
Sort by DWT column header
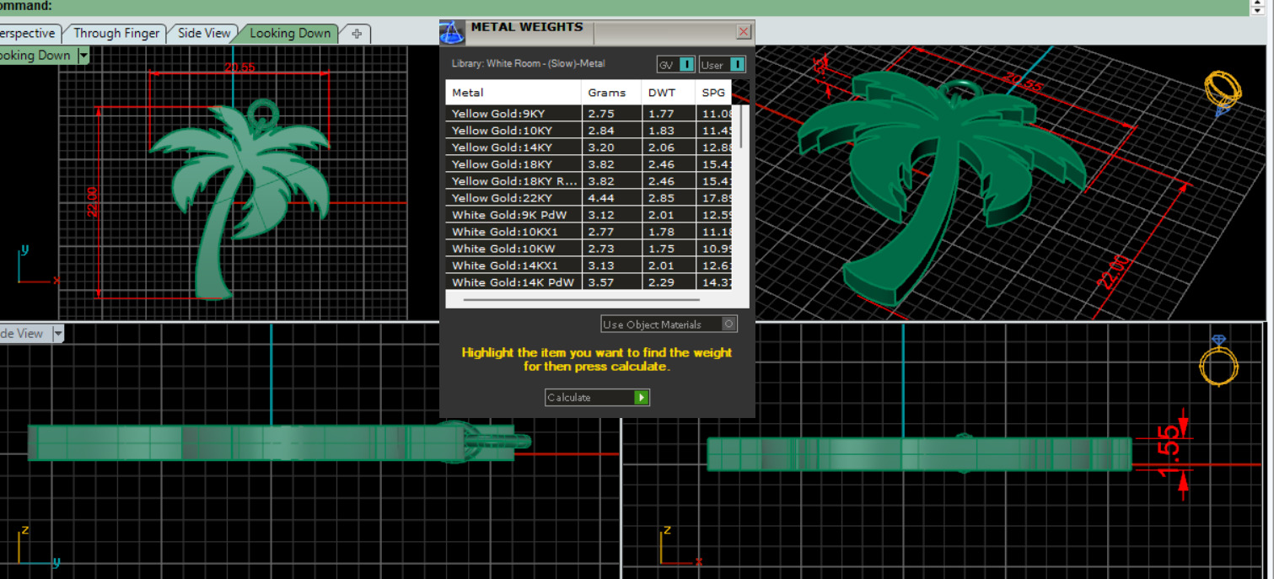click(667, 93)
